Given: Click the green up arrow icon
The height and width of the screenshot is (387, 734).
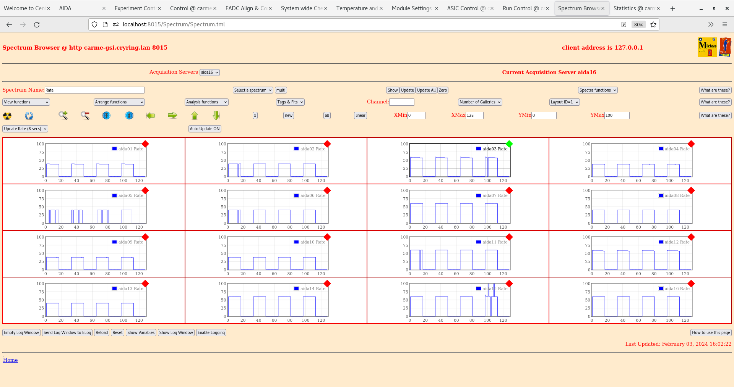Looking at the screenshot, I should (x=195, y=115).
